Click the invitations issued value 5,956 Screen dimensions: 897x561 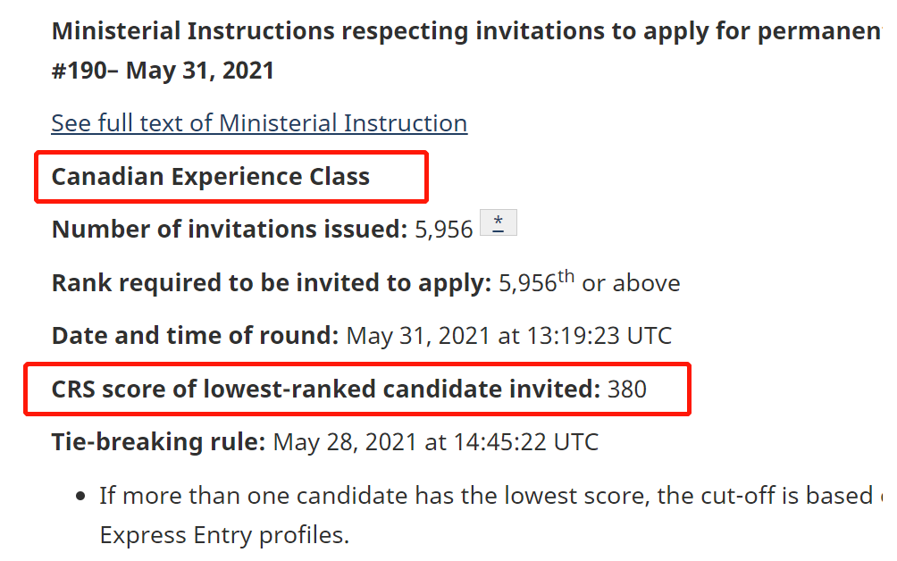(x=443, y=230)
